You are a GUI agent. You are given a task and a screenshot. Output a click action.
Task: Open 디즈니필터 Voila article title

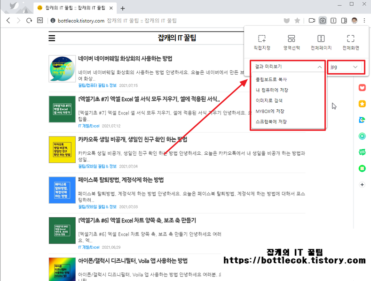[133, 261]
